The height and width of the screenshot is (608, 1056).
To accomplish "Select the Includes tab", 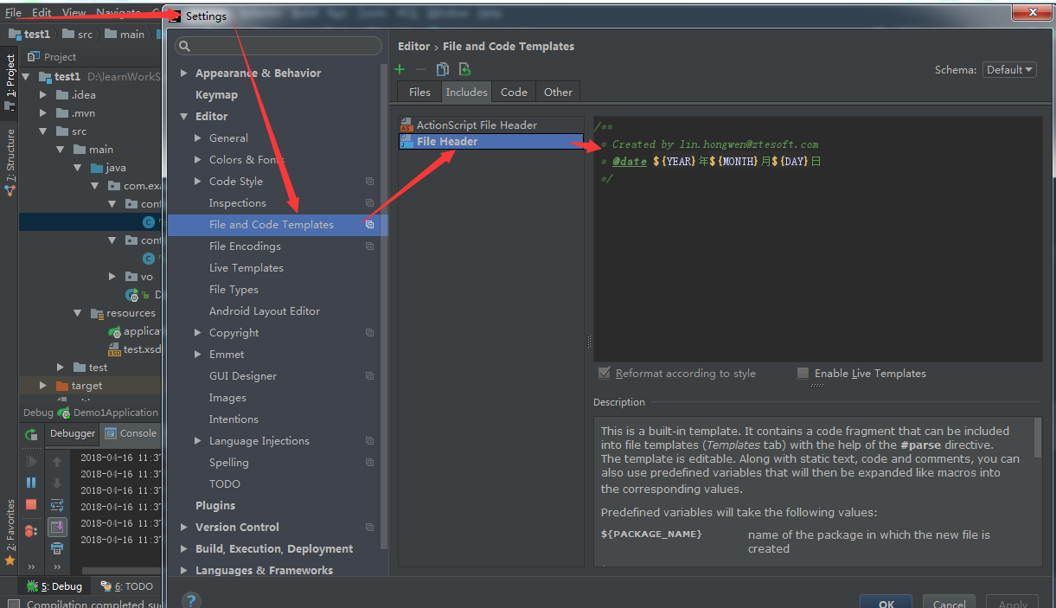I will (466, 92).
